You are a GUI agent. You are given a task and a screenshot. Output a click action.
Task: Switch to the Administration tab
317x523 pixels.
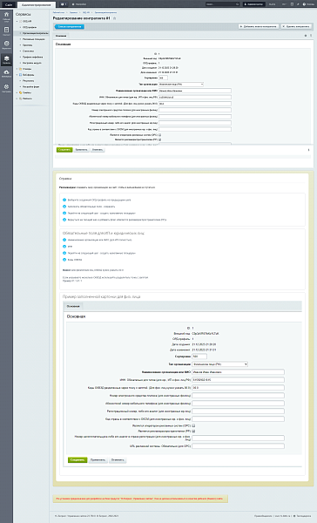click(x=37, y=4)
